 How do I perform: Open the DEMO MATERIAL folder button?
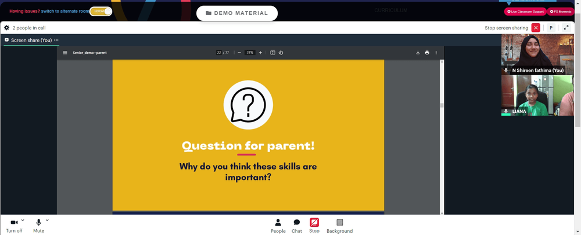[237, 13]
